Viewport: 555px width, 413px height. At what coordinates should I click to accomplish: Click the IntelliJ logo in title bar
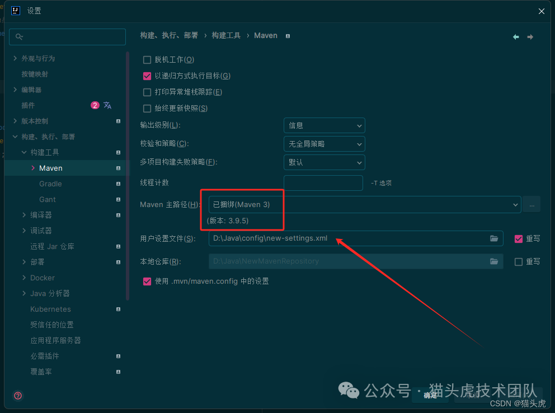15,11
